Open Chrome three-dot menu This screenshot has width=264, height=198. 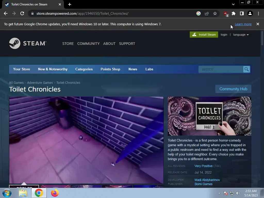258,13
